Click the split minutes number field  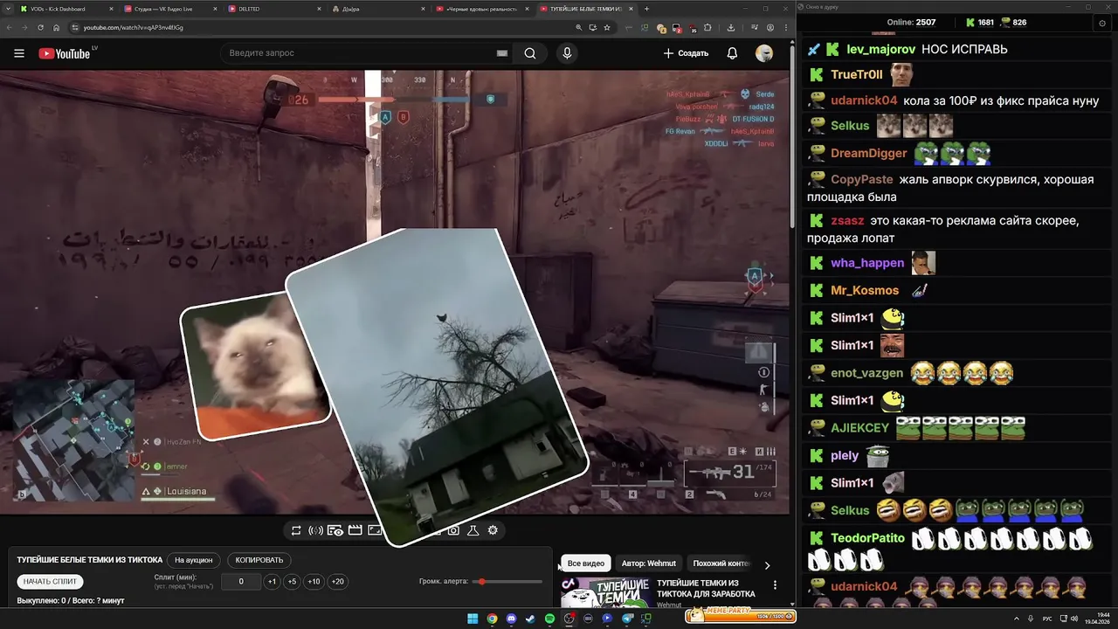point(241,582)
